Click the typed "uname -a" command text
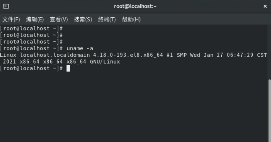 tap(80, 48)
